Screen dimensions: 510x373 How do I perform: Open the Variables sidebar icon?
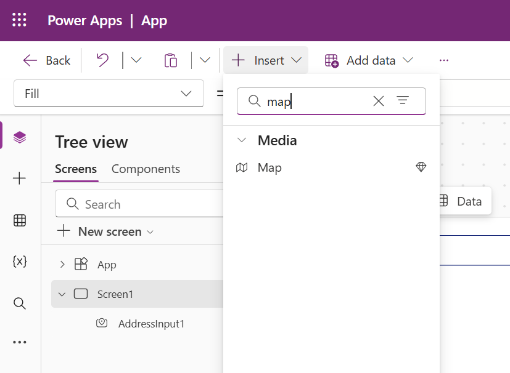click(x=20, y=262)
